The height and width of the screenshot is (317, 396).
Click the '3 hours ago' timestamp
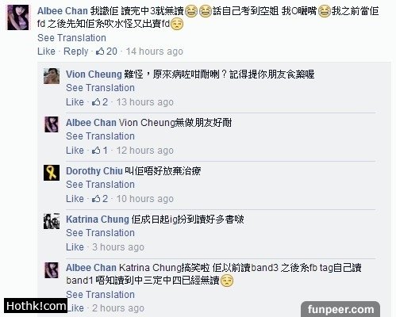tap(118, 247)
